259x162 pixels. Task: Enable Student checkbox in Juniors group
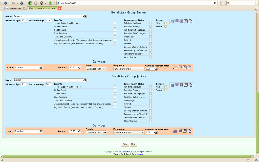tap(150, 107)
